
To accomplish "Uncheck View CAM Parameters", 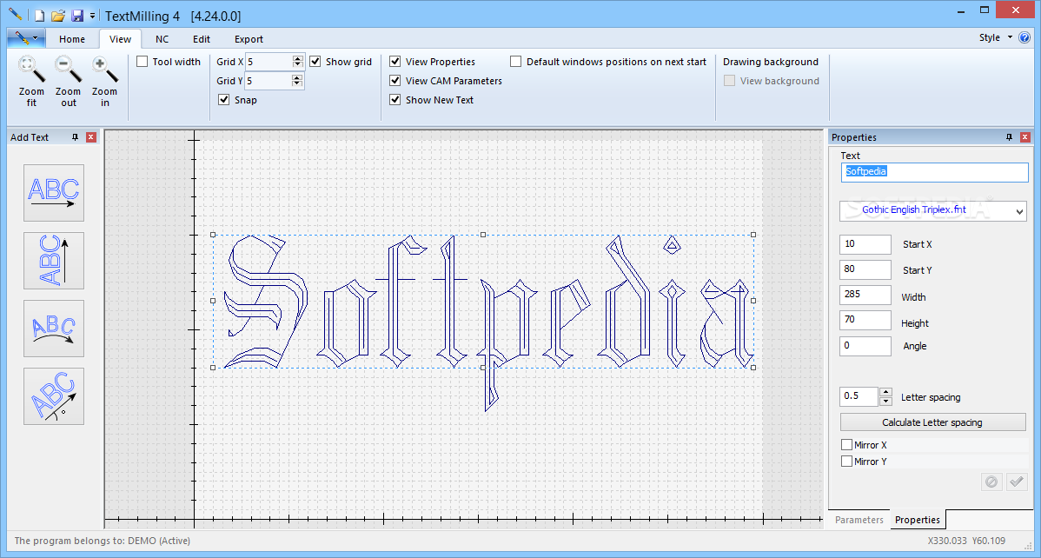I will coord(395,81).
